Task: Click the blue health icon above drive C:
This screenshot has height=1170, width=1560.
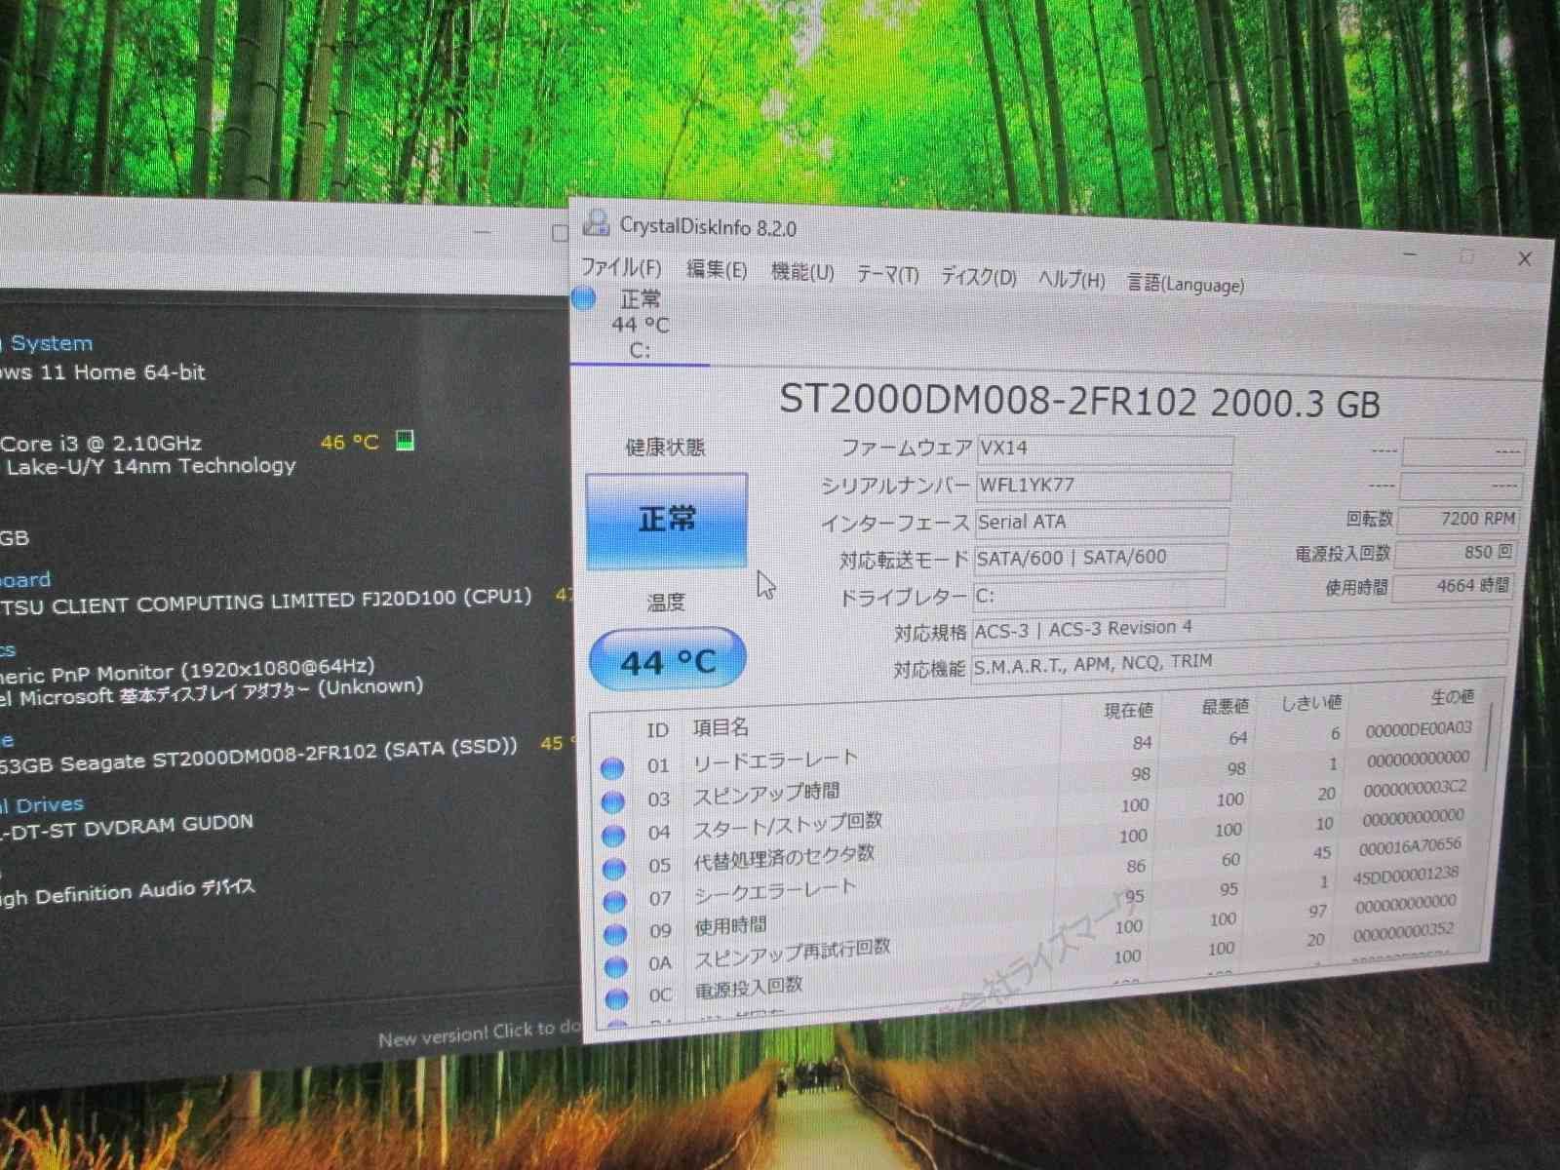Action: tap(582, 298)
